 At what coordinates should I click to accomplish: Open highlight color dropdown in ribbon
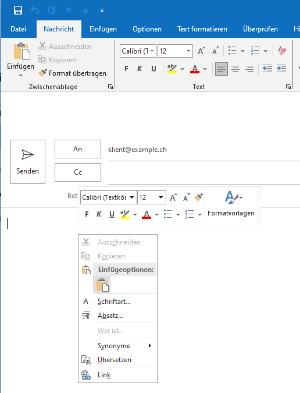tap(182, 69)
